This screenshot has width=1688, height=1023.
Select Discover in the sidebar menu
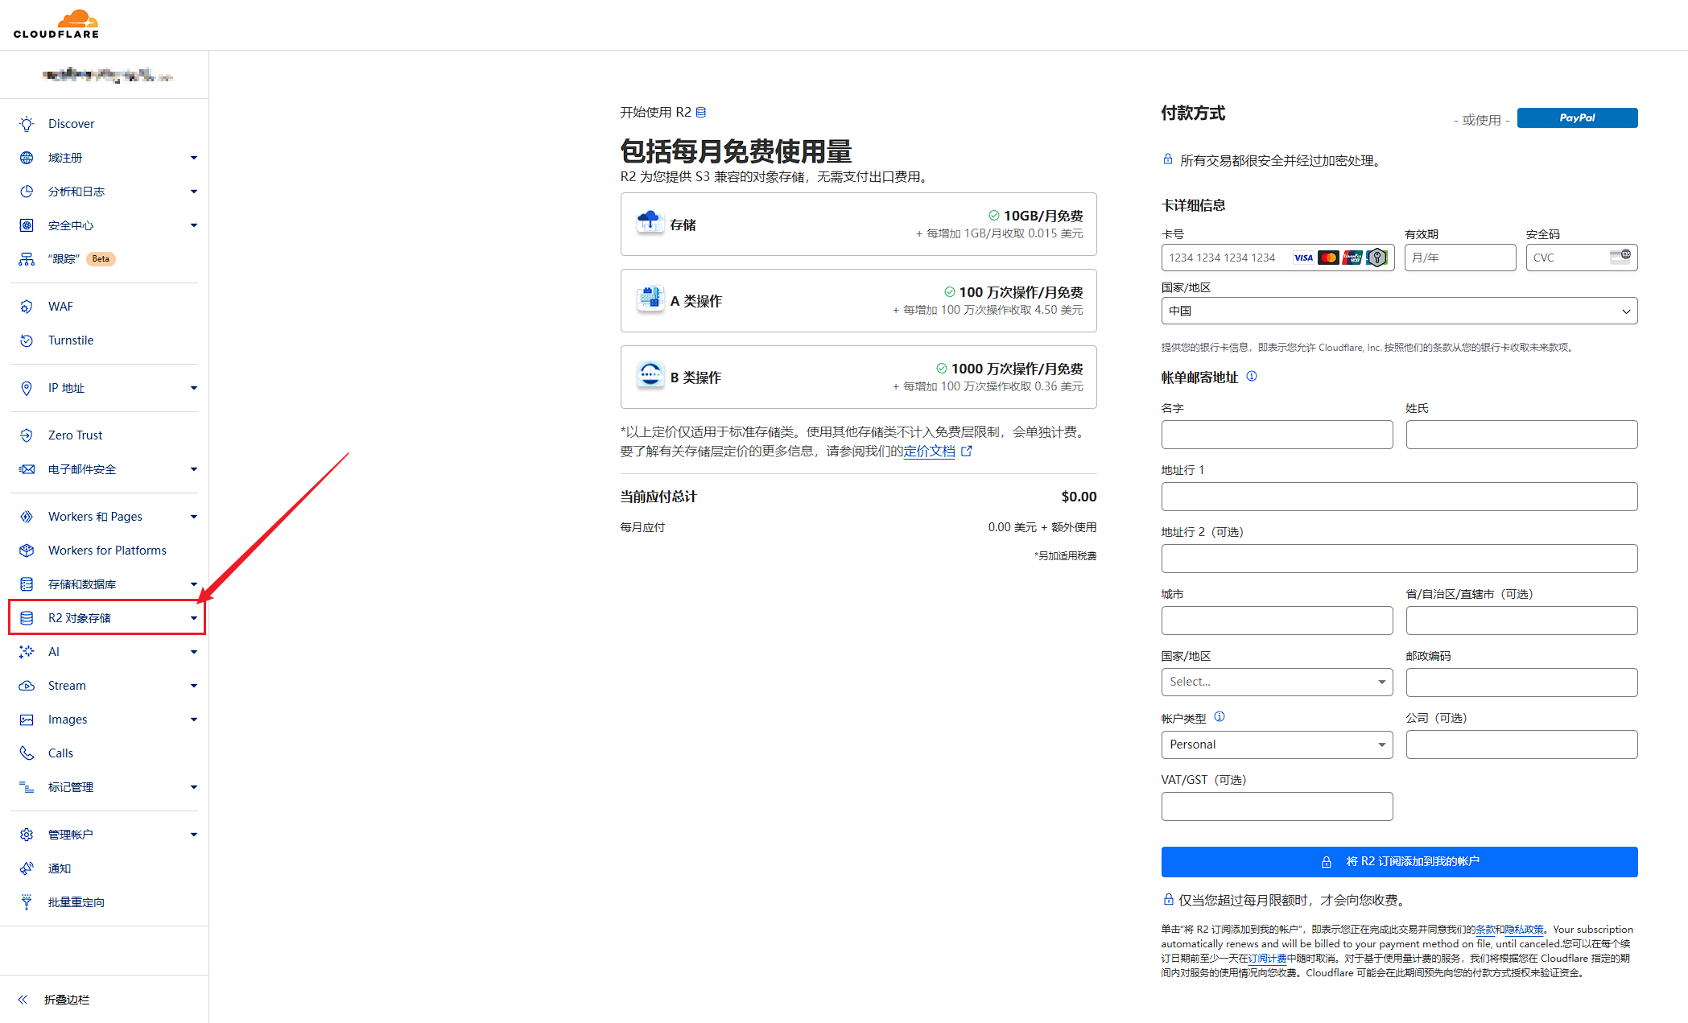[x=71, y=122]
